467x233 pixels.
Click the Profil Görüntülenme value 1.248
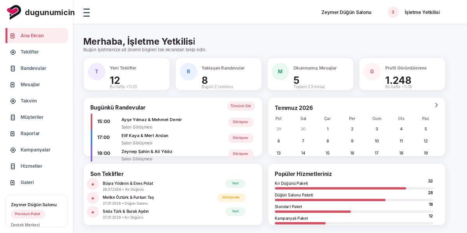pos(398,80)
